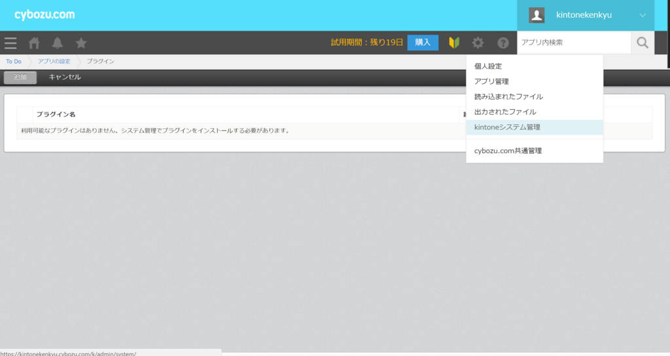Open the help question mark icon
Viewport: 670px width, 356px height.
[503, 43]
